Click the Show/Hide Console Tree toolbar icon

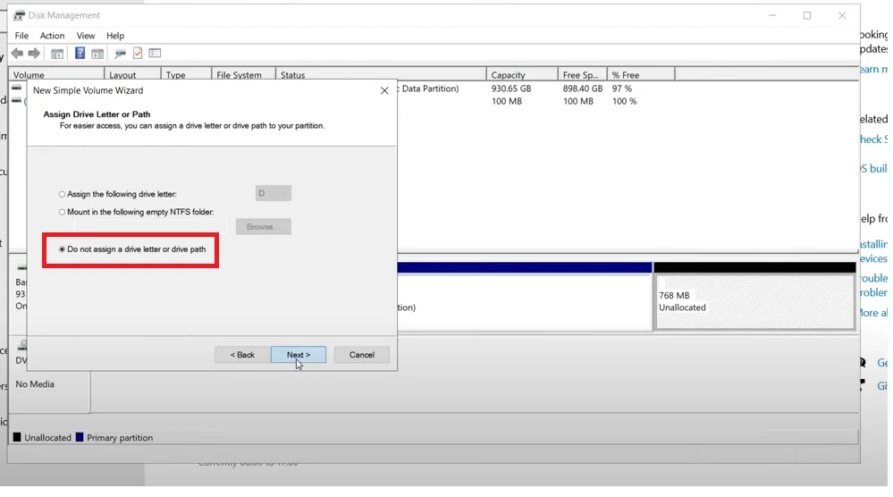tap(57, 54)
